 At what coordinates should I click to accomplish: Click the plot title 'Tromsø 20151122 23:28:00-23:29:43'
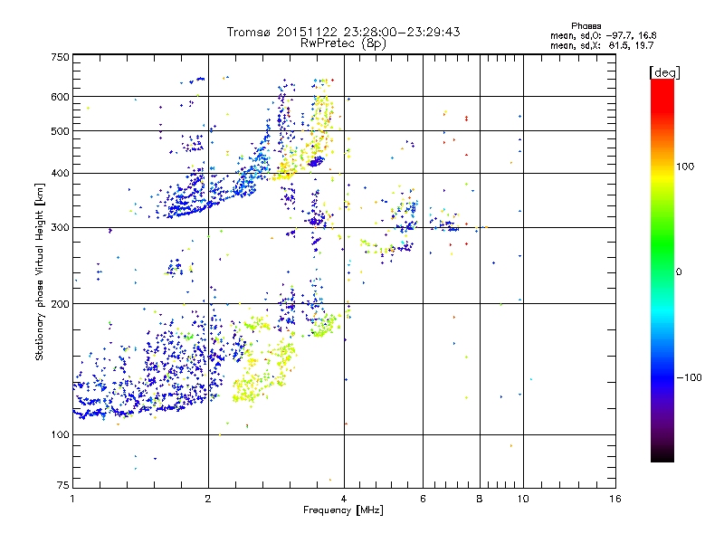point(343,32)
